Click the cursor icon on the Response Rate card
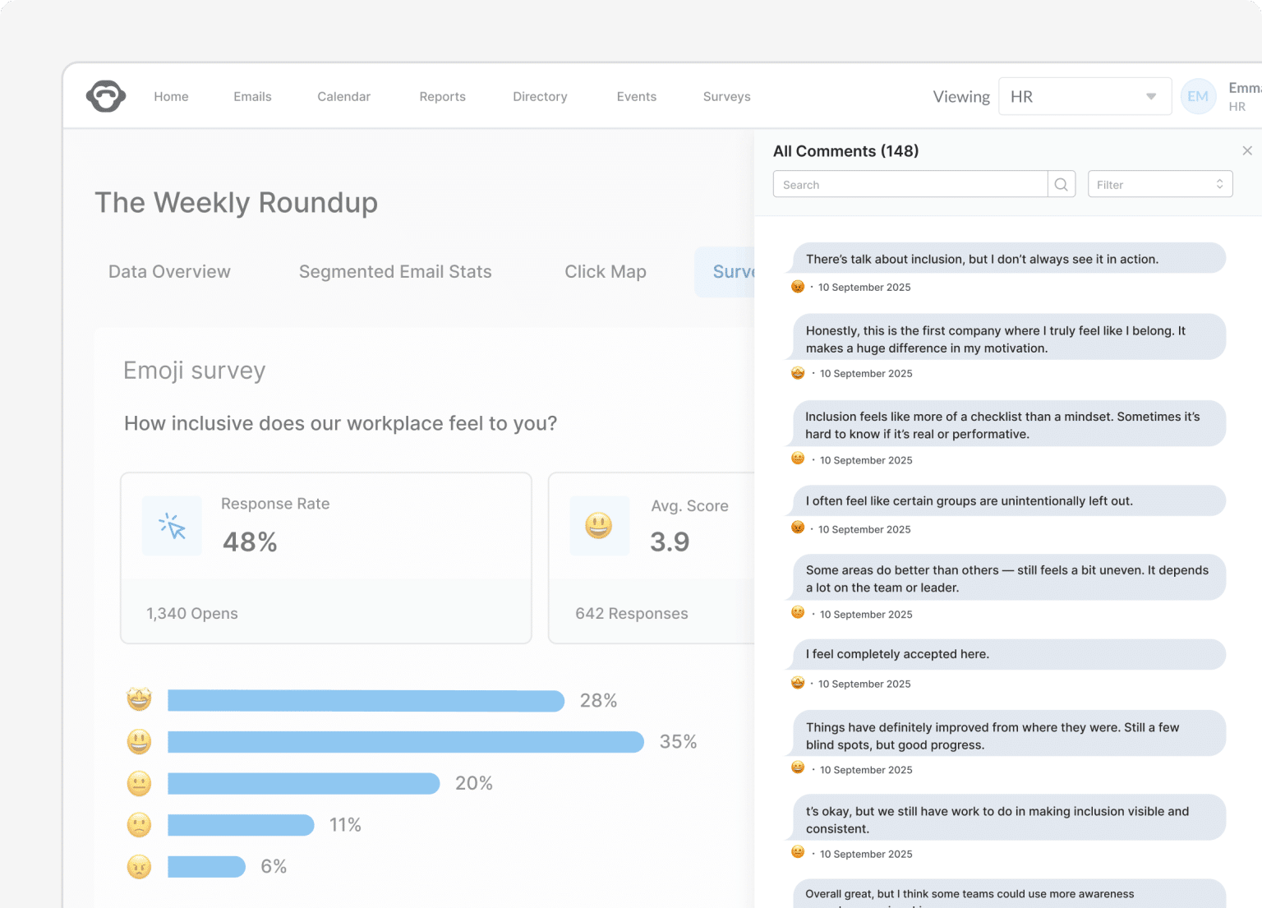Screen dimensions: 1262x908 coord(172,526)
